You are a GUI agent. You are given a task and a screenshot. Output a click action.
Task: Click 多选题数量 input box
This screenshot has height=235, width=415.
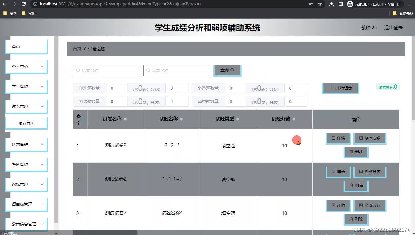[x=235, y=88]
